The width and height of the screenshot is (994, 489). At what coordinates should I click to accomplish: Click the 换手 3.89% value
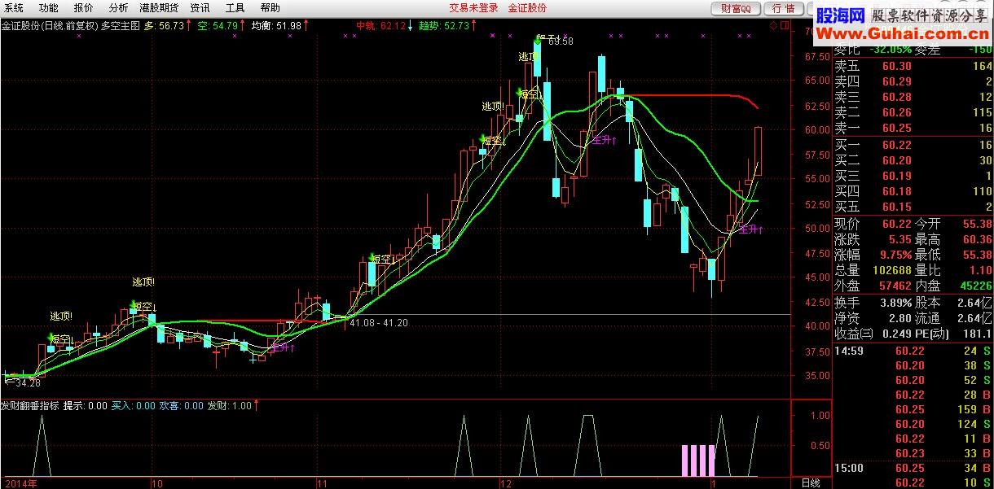(x=895, y=303)
